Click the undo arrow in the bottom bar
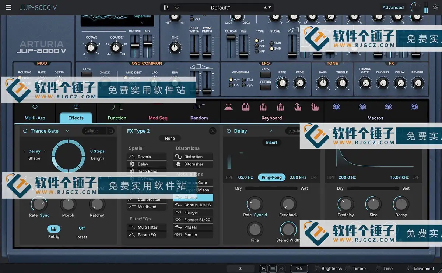This screenshot has width=442, height=273. click(x=263, y=269)
